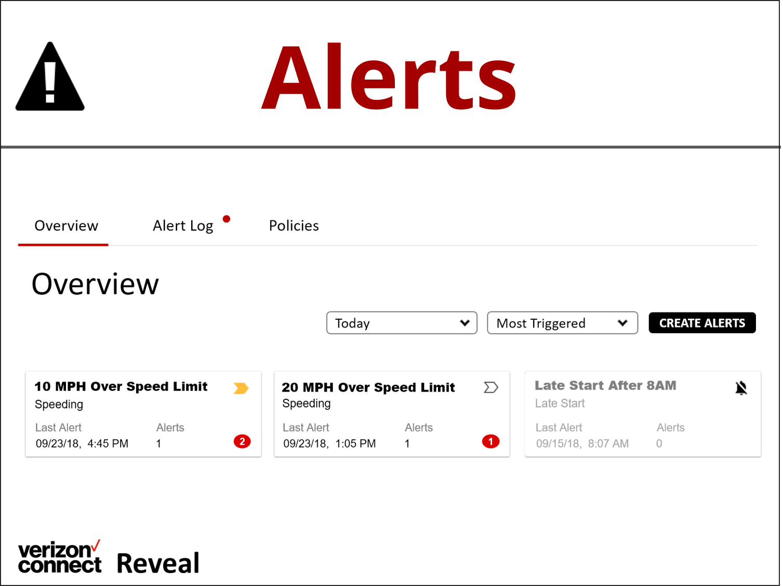
Task: Click the large red Alerts title
Action: click(389, 77)
